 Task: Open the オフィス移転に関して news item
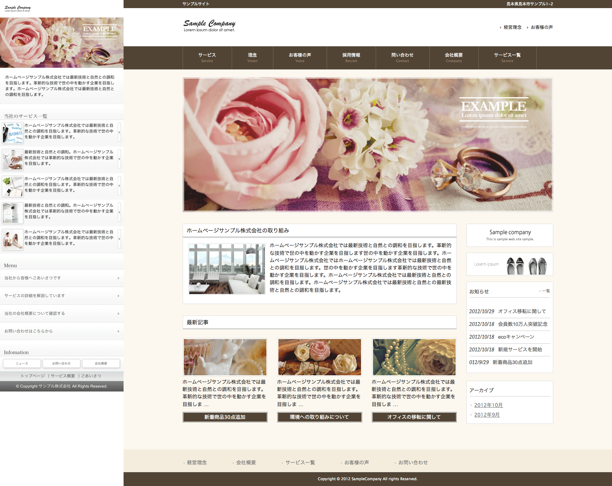click(x=522, y=311)
